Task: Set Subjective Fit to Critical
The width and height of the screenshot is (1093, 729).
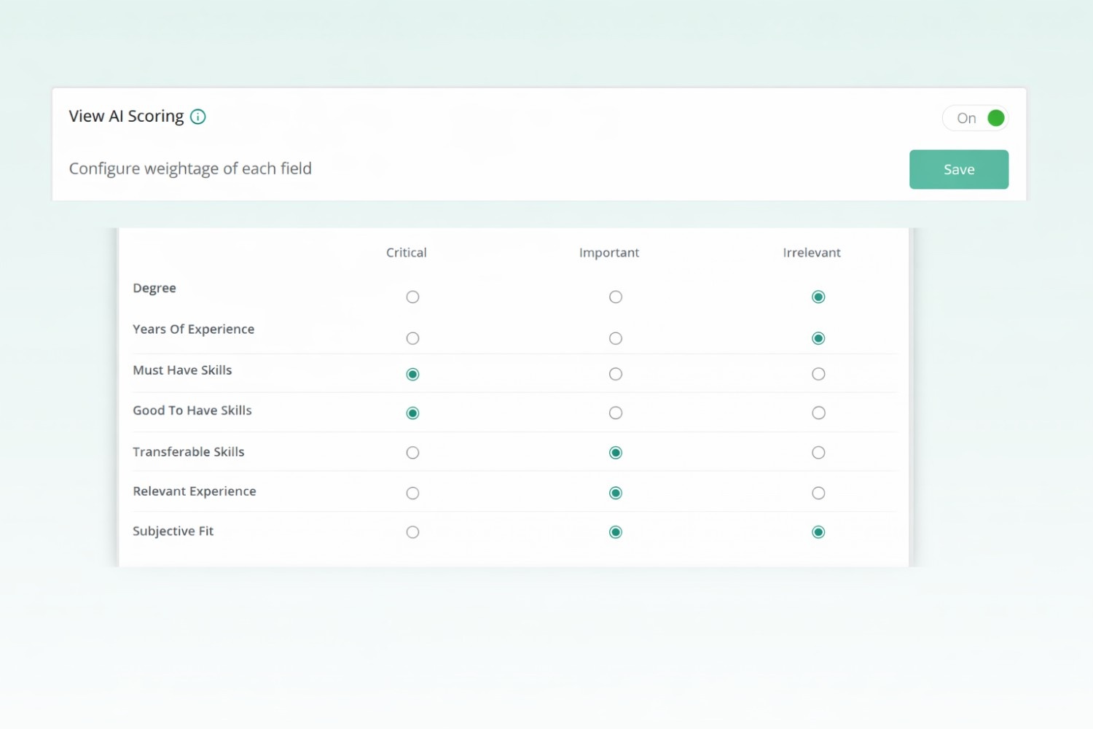Action: [412, 531]
